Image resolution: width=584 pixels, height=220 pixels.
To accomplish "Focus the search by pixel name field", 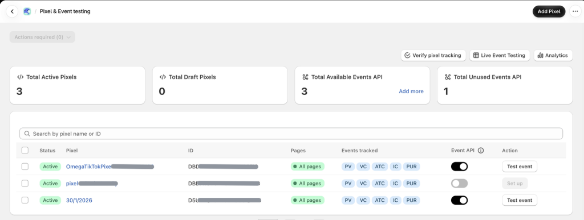I will (x=291, y=134).
